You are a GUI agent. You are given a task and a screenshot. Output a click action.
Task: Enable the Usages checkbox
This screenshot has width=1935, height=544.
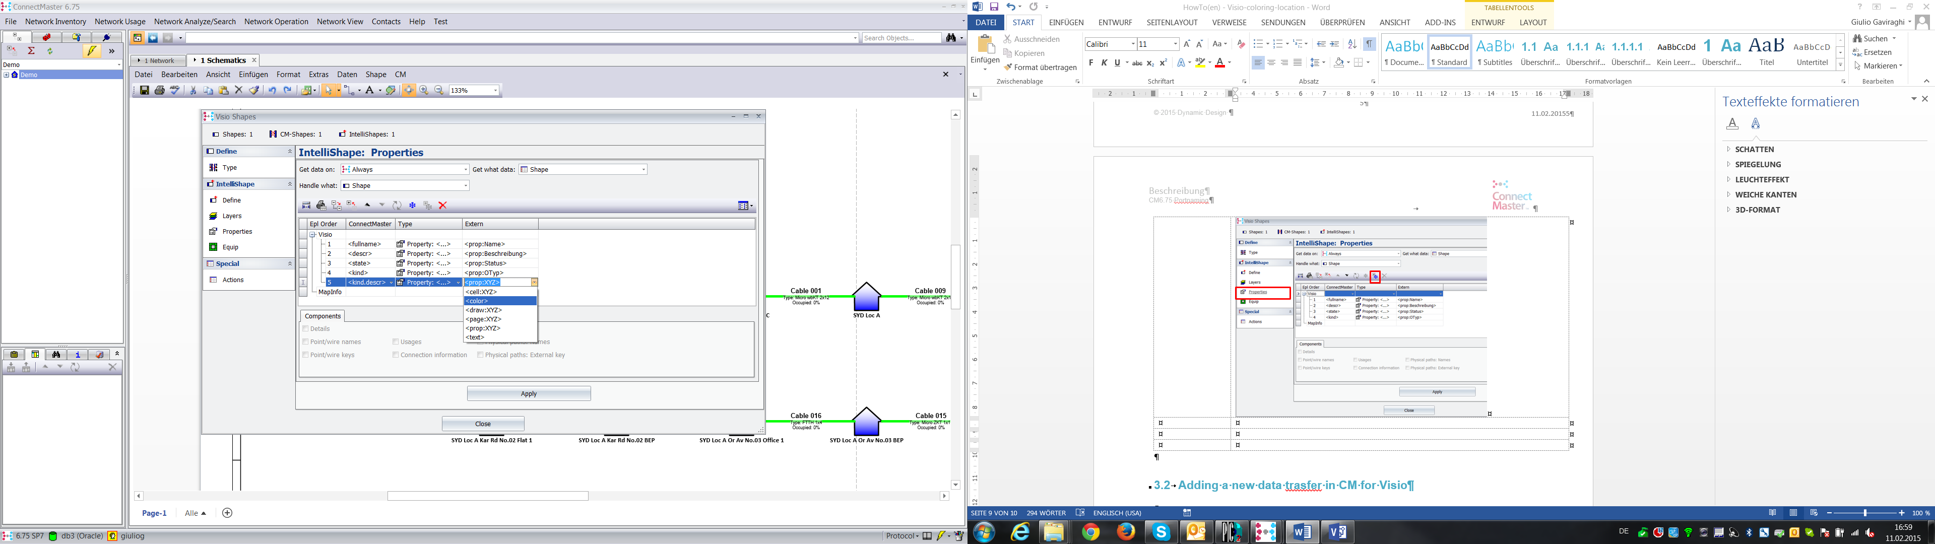(x=396, y=342)
